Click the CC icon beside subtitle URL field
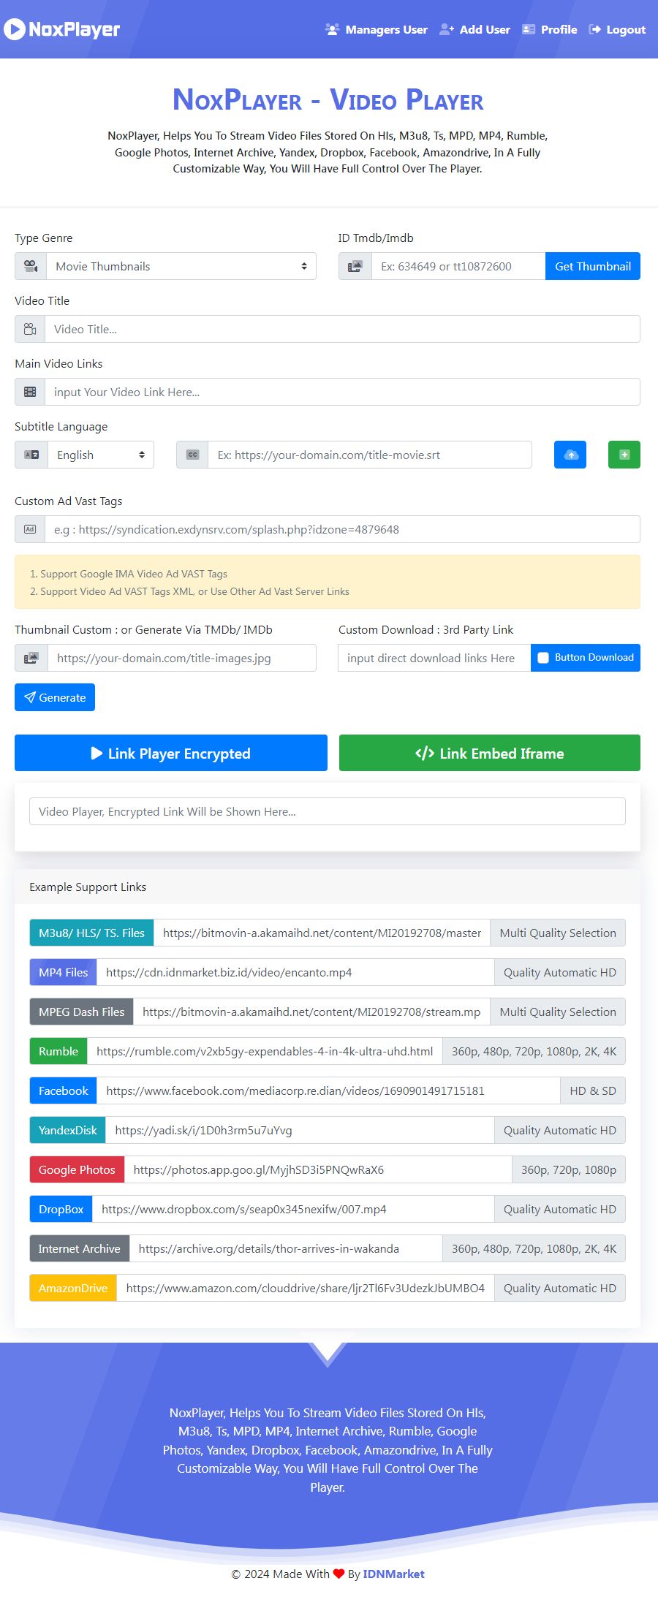 click(x=192, y=455)
